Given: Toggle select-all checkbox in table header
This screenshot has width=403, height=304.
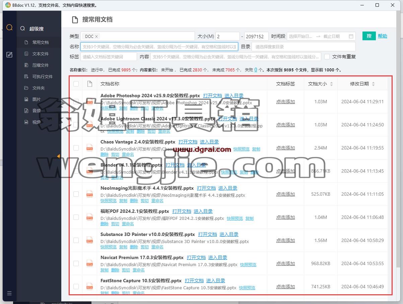Looking at the screenshot, I should [x=76, y=84].
